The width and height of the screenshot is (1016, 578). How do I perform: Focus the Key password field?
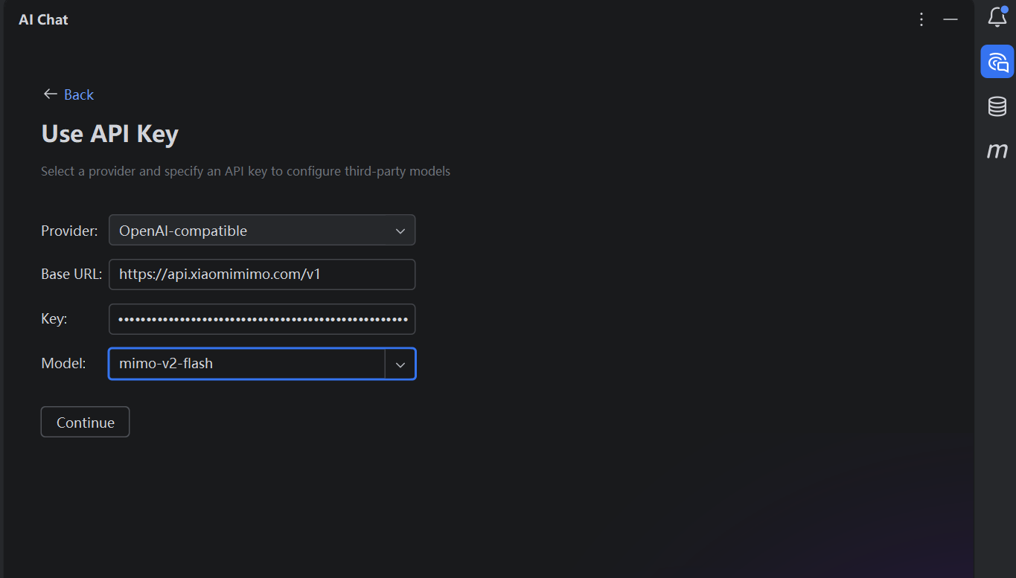pos(262,319)
